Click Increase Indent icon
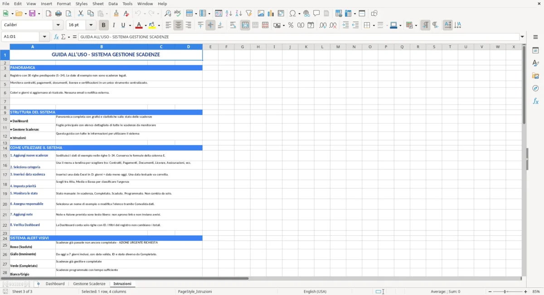The height and width of the screenshot is (295, 544). click(345, 25)
